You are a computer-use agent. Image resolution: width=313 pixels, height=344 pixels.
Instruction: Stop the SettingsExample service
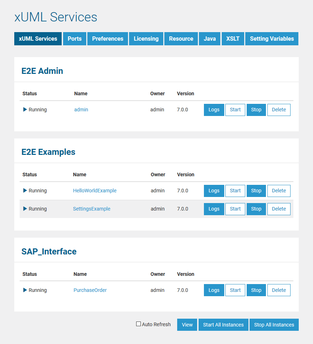pos(256,209)
